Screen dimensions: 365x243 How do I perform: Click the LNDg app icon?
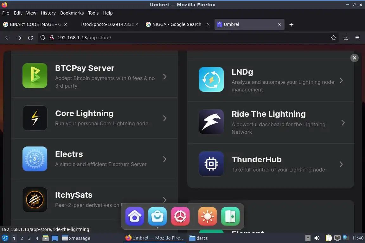coord(211,79)
